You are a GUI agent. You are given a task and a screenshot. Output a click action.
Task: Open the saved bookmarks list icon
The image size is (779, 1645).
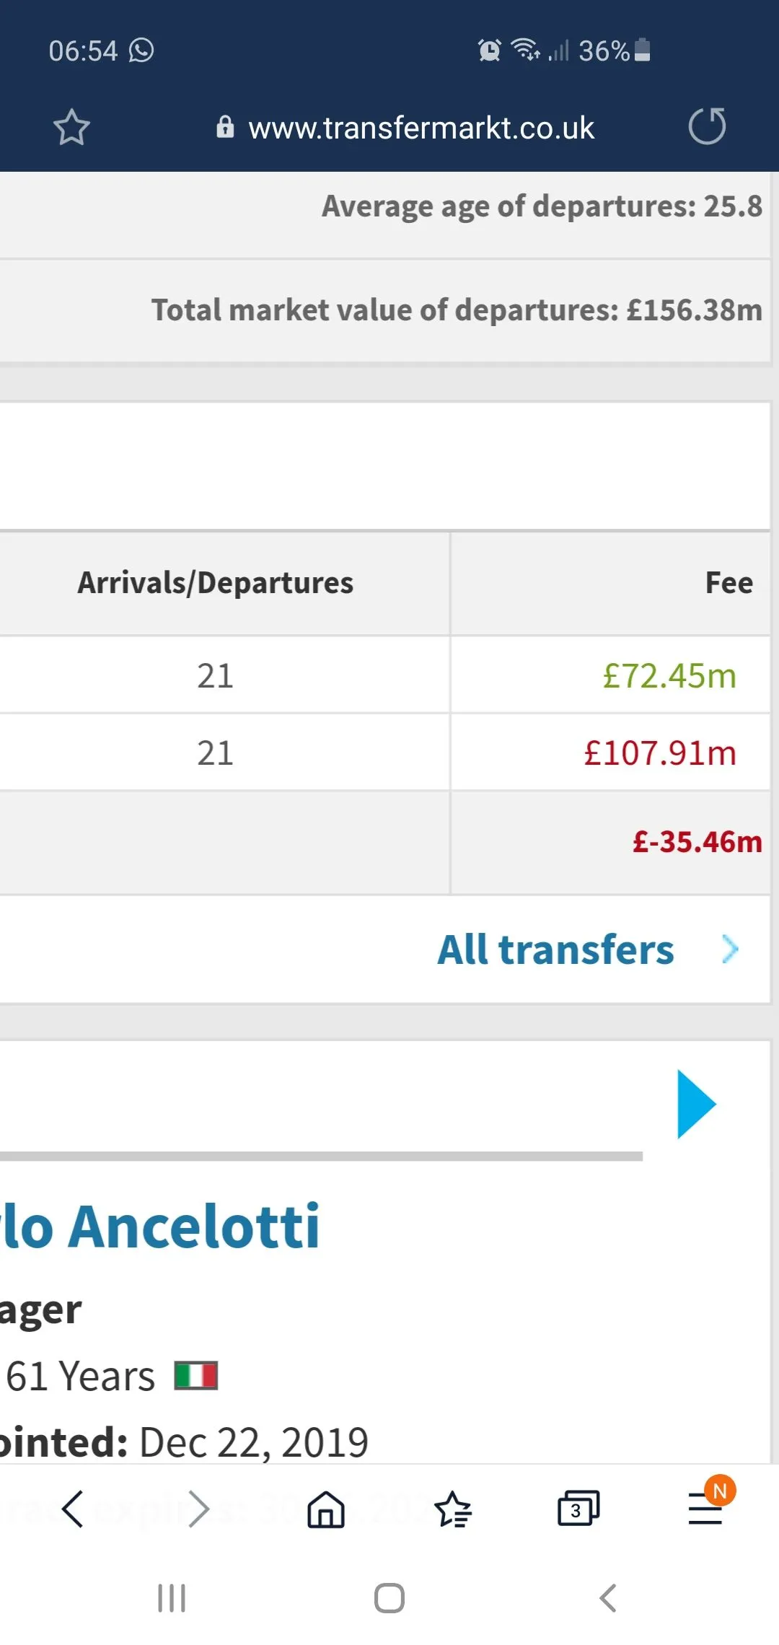[453, 1509]
